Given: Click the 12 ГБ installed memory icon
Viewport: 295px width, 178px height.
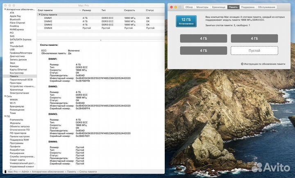Looking at the screenshot, I should tap(187, 21).
